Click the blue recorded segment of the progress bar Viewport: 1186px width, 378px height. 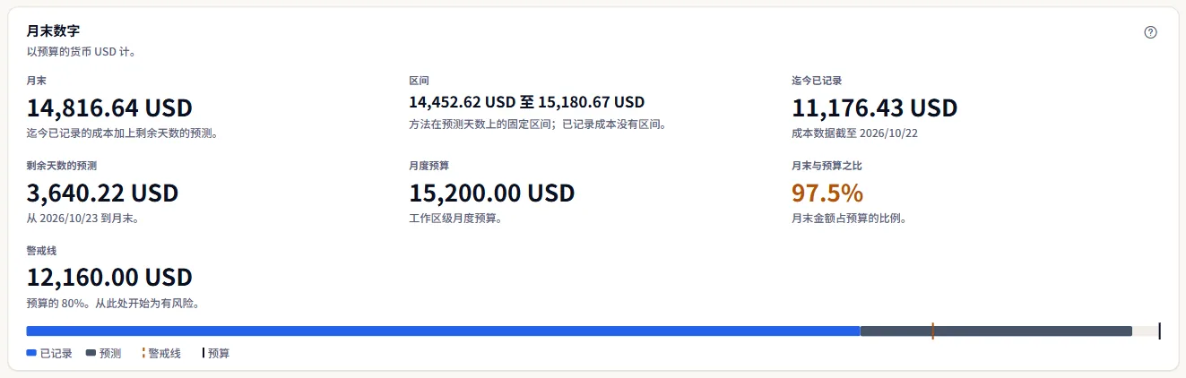pyautogui.click(x=443, y=331)
